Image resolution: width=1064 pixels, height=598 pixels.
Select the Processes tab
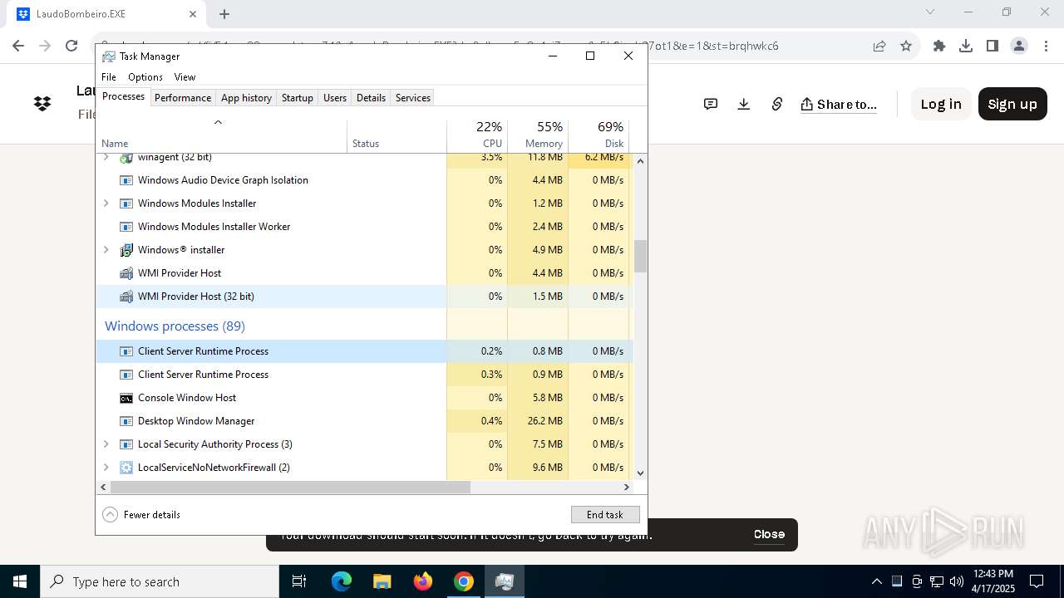coord(123,96)
